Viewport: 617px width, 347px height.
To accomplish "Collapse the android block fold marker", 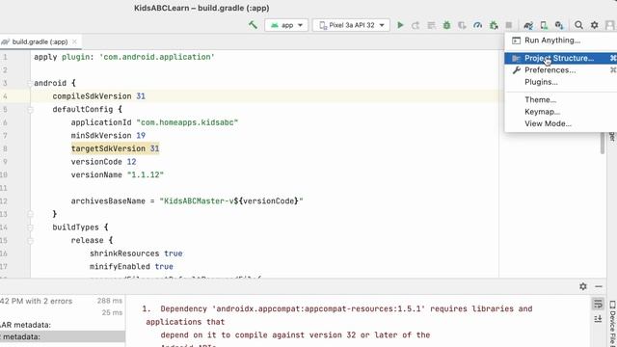I will point(30,83).
